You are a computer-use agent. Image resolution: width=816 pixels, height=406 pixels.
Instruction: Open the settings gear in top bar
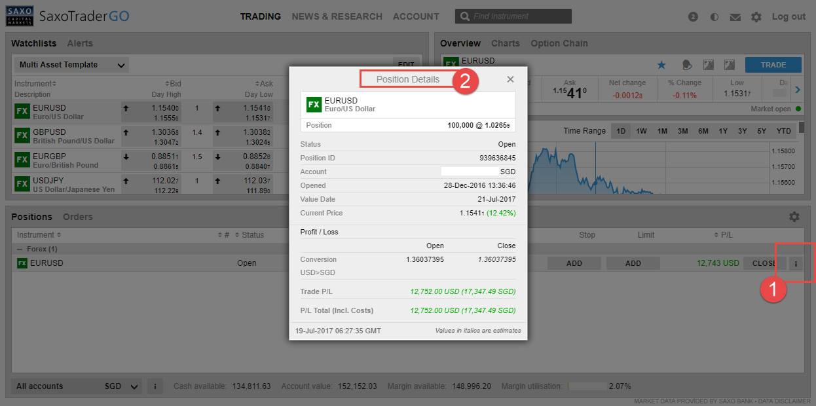[756, 17]
